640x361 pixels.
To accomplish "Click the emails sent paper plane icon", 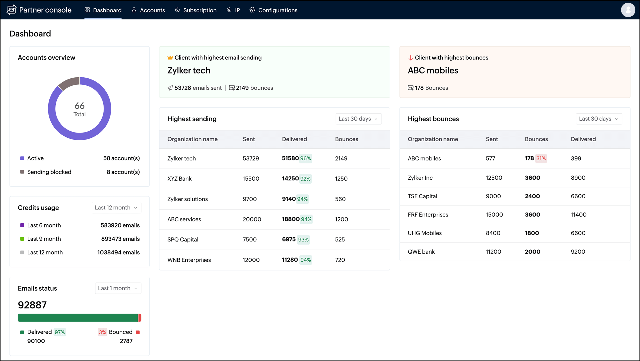I will click(x=170, y=88).
